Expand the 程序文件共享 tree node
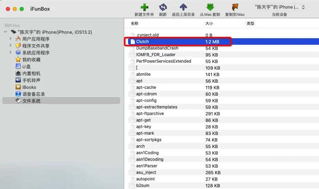Image resolution: width=319 pixels, height=189 pixels. tap(11, 45)
